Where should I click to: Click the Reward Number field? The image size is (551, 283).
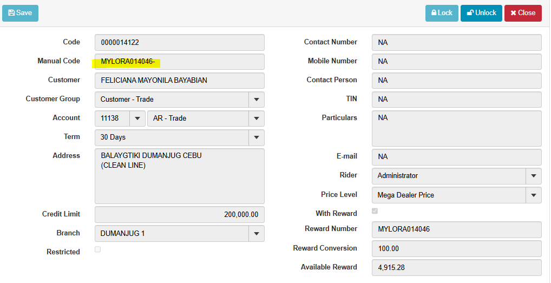(456, 229)
